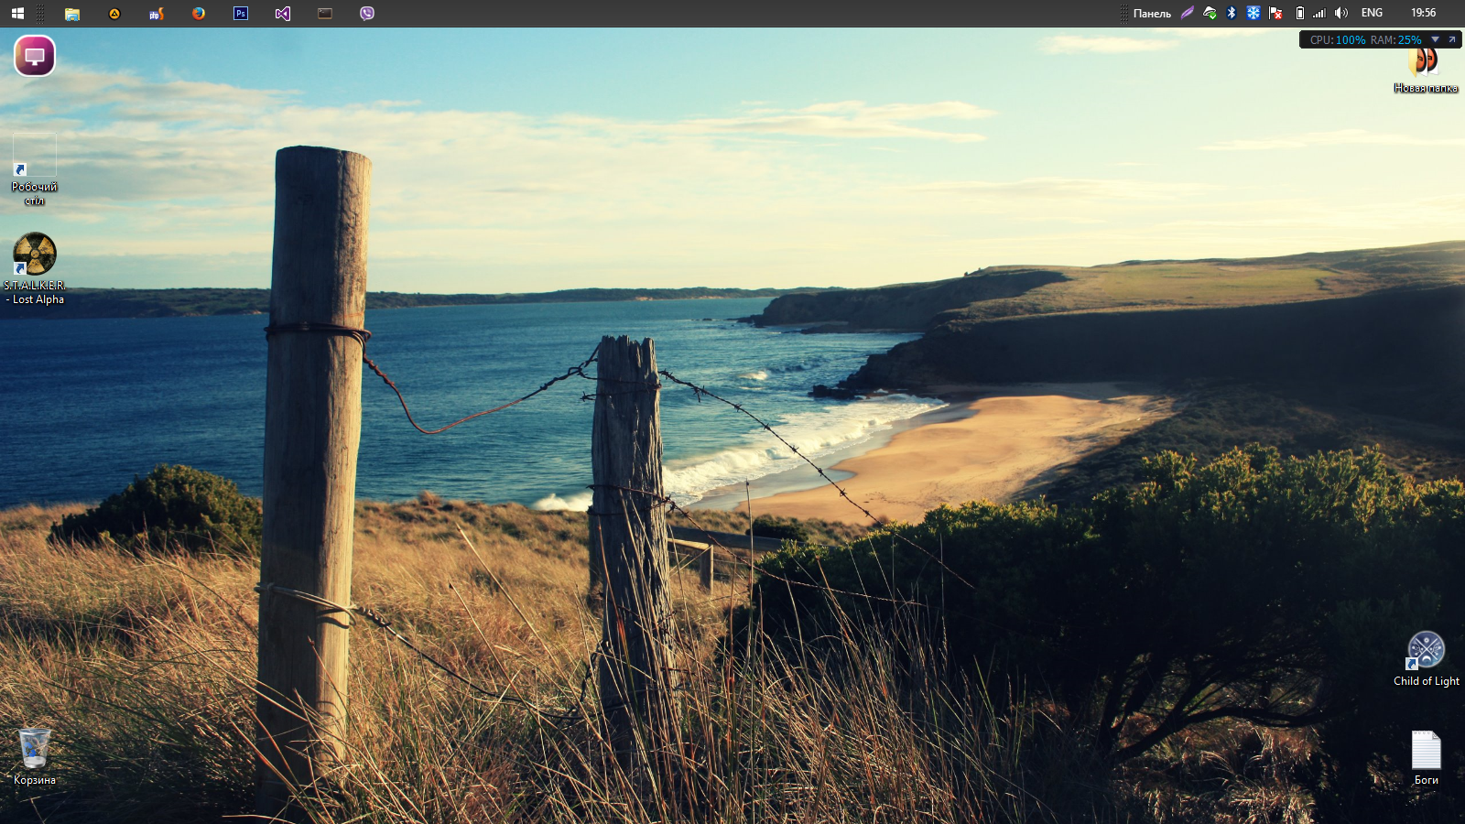The height and width of the screenshot is (824, 1465).
Task: Select the pink monitor desktop icon
Action: coord(35,56)
